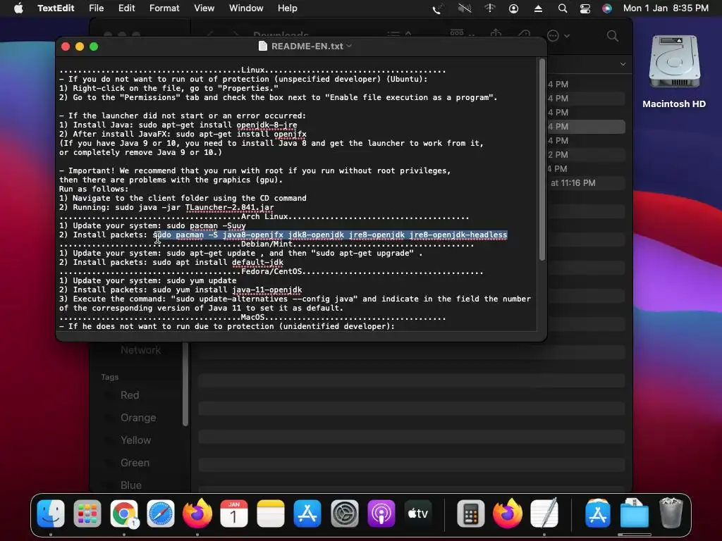The height and width of the screenshot is (541, 722).
Task: Click the misspelled word 'TLauncher-2.841.jar'
Action: point(229,208)
